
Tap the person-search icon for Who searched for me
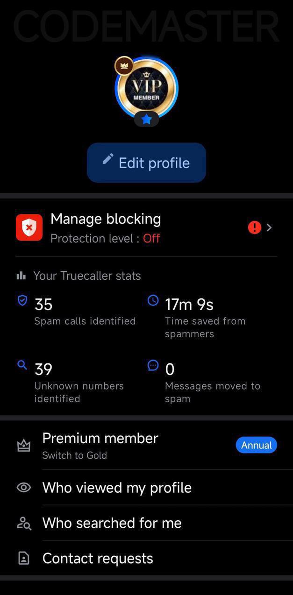23,523
